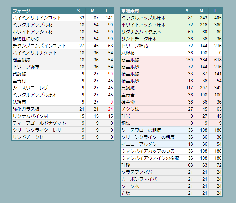
Task: Click ミラクルアップル原木 in the フォージ table
Action: click(x=41, y=95)
